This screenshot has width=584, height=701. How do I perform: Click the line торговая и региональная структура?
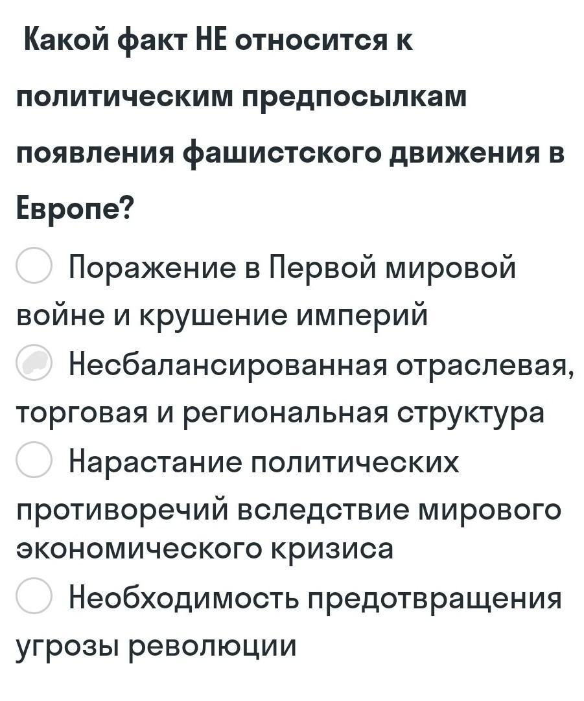point(281,413)
